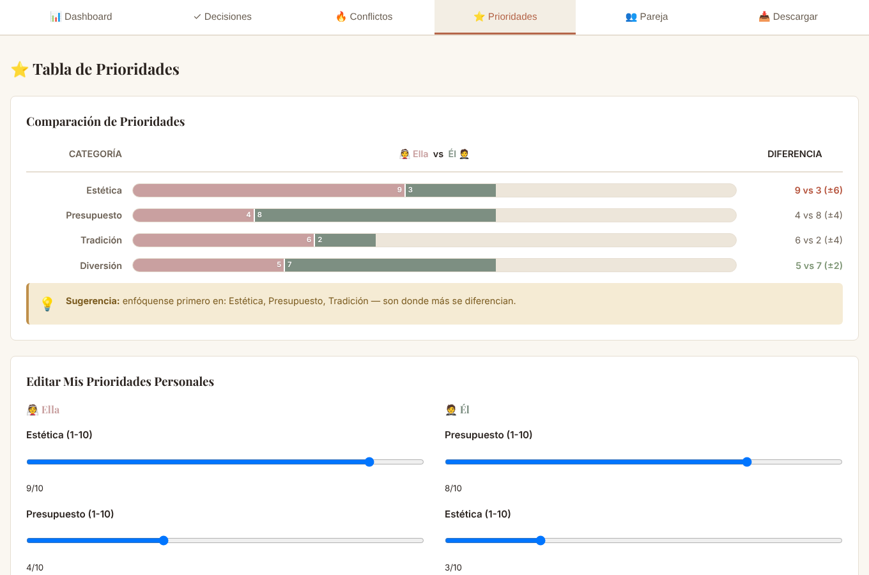869x575 pixels.
Task: Click the Estética category row label
Action: (x=104, y=190)
